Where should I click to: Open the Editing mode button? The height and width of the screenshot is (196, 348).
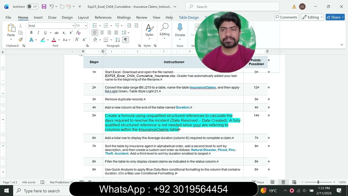tap(312, 17)
